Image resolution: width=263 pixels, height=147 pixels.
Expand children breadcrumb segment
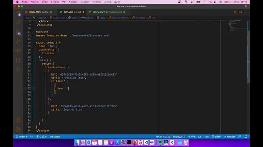click(138, 18)
